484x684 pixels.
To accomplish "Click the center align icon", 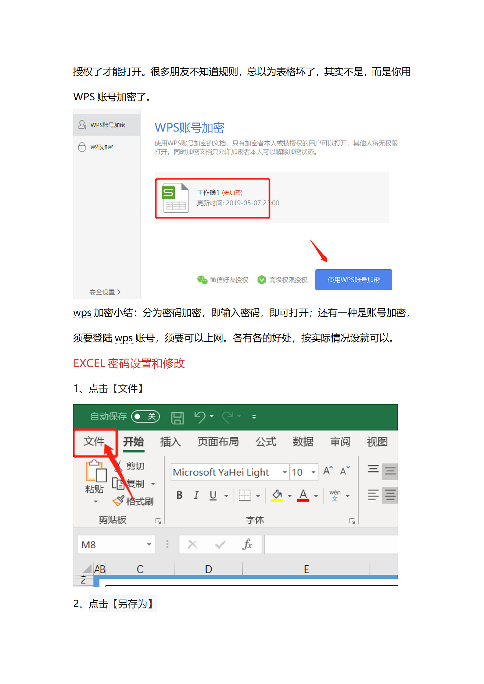I will pyautogui.click(x=390, y=495).
